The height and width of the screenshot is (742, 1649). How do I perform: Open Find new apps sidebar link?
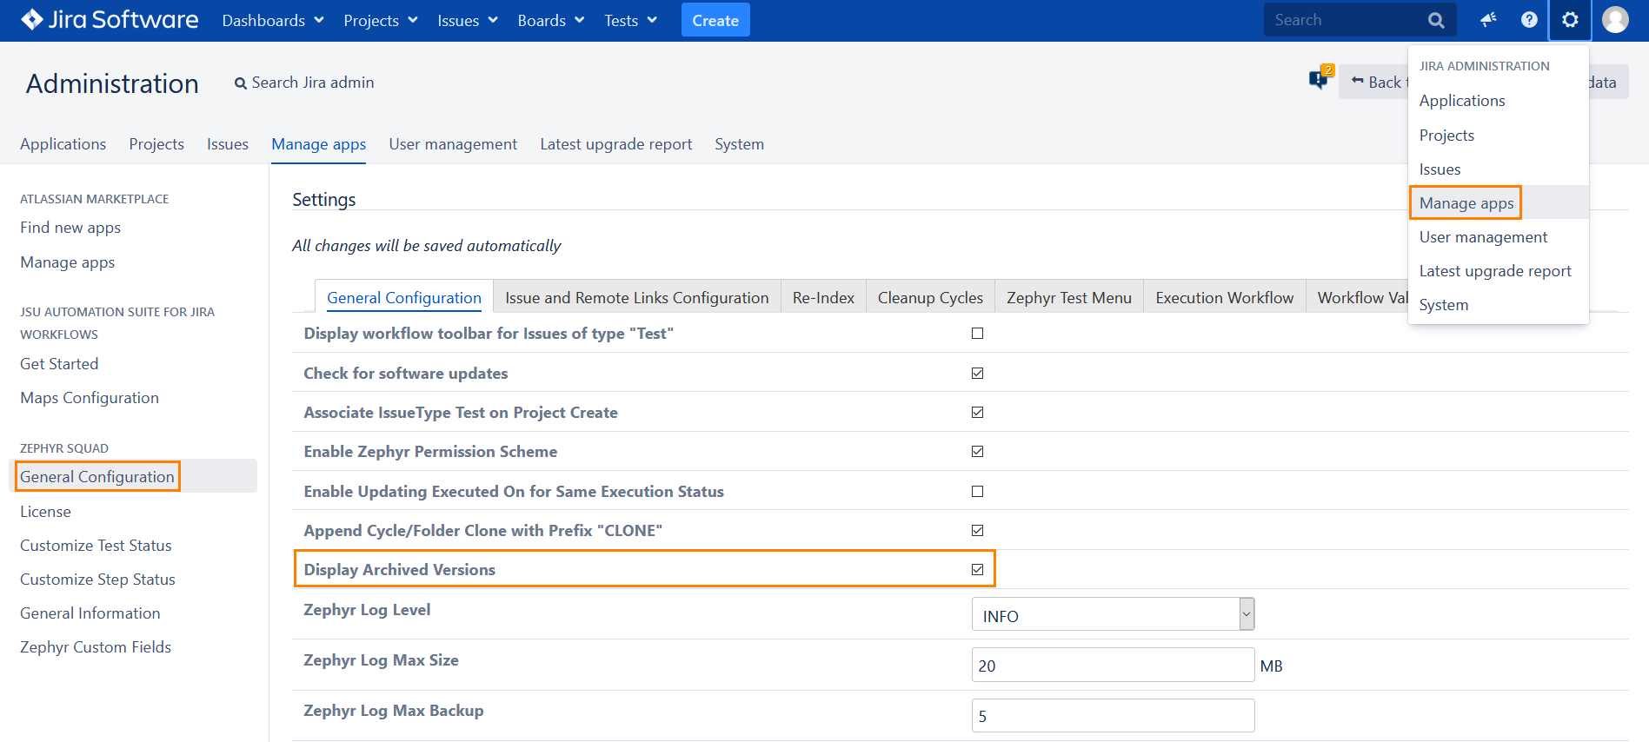(70, 228)
